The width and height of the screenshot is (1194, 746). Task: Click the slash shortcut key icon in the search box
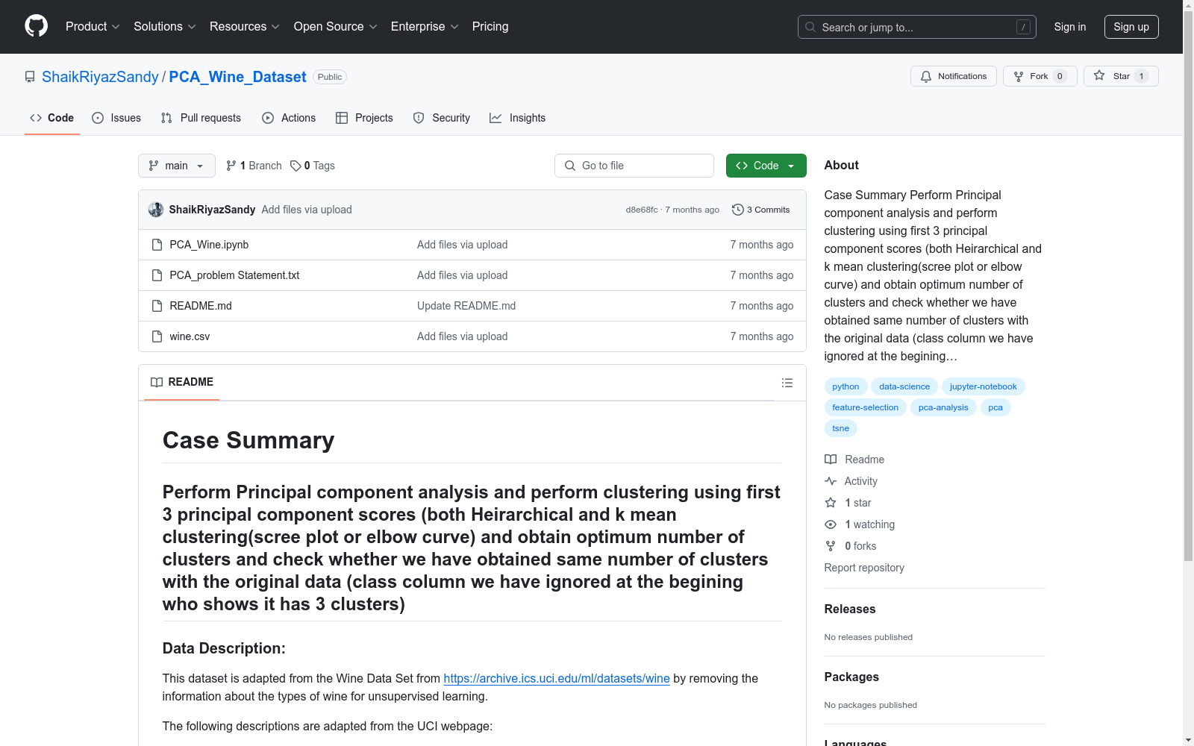(x=1023, y=27)
